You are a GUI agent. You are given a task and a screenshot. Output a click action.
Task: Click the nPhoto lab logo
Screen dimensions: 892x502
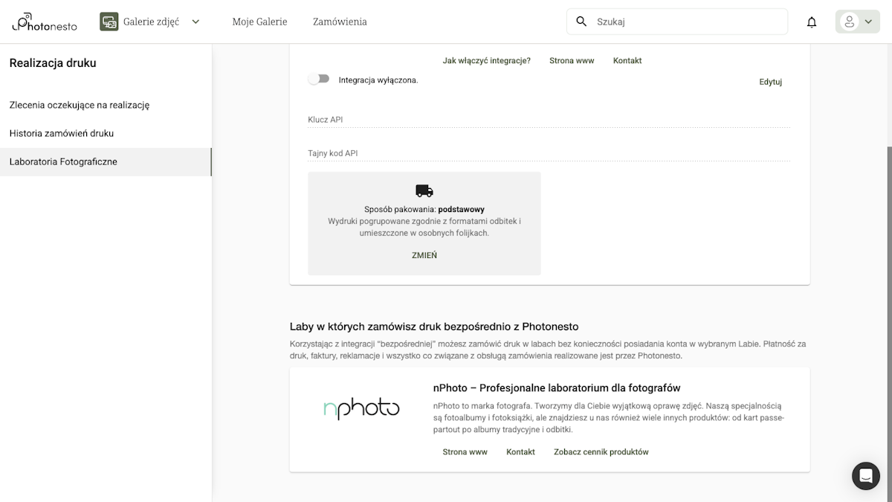[x=361, y=408]
